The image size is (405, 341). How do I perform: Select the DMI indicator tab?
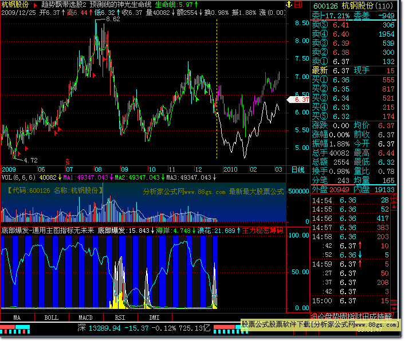click(154, 317)
